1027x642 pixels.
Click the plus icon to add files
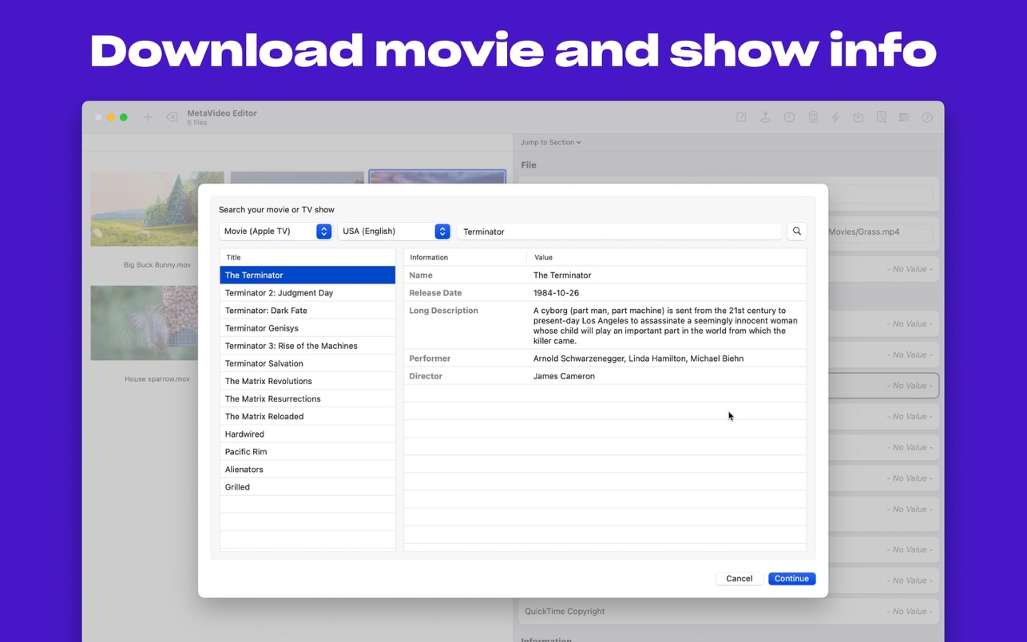click(148, 117)
